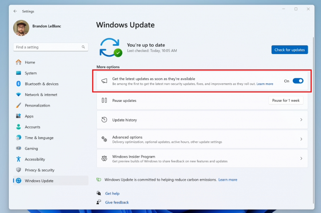Expand Update history chevron
321x213 pixels.
[x=301, y=120]
